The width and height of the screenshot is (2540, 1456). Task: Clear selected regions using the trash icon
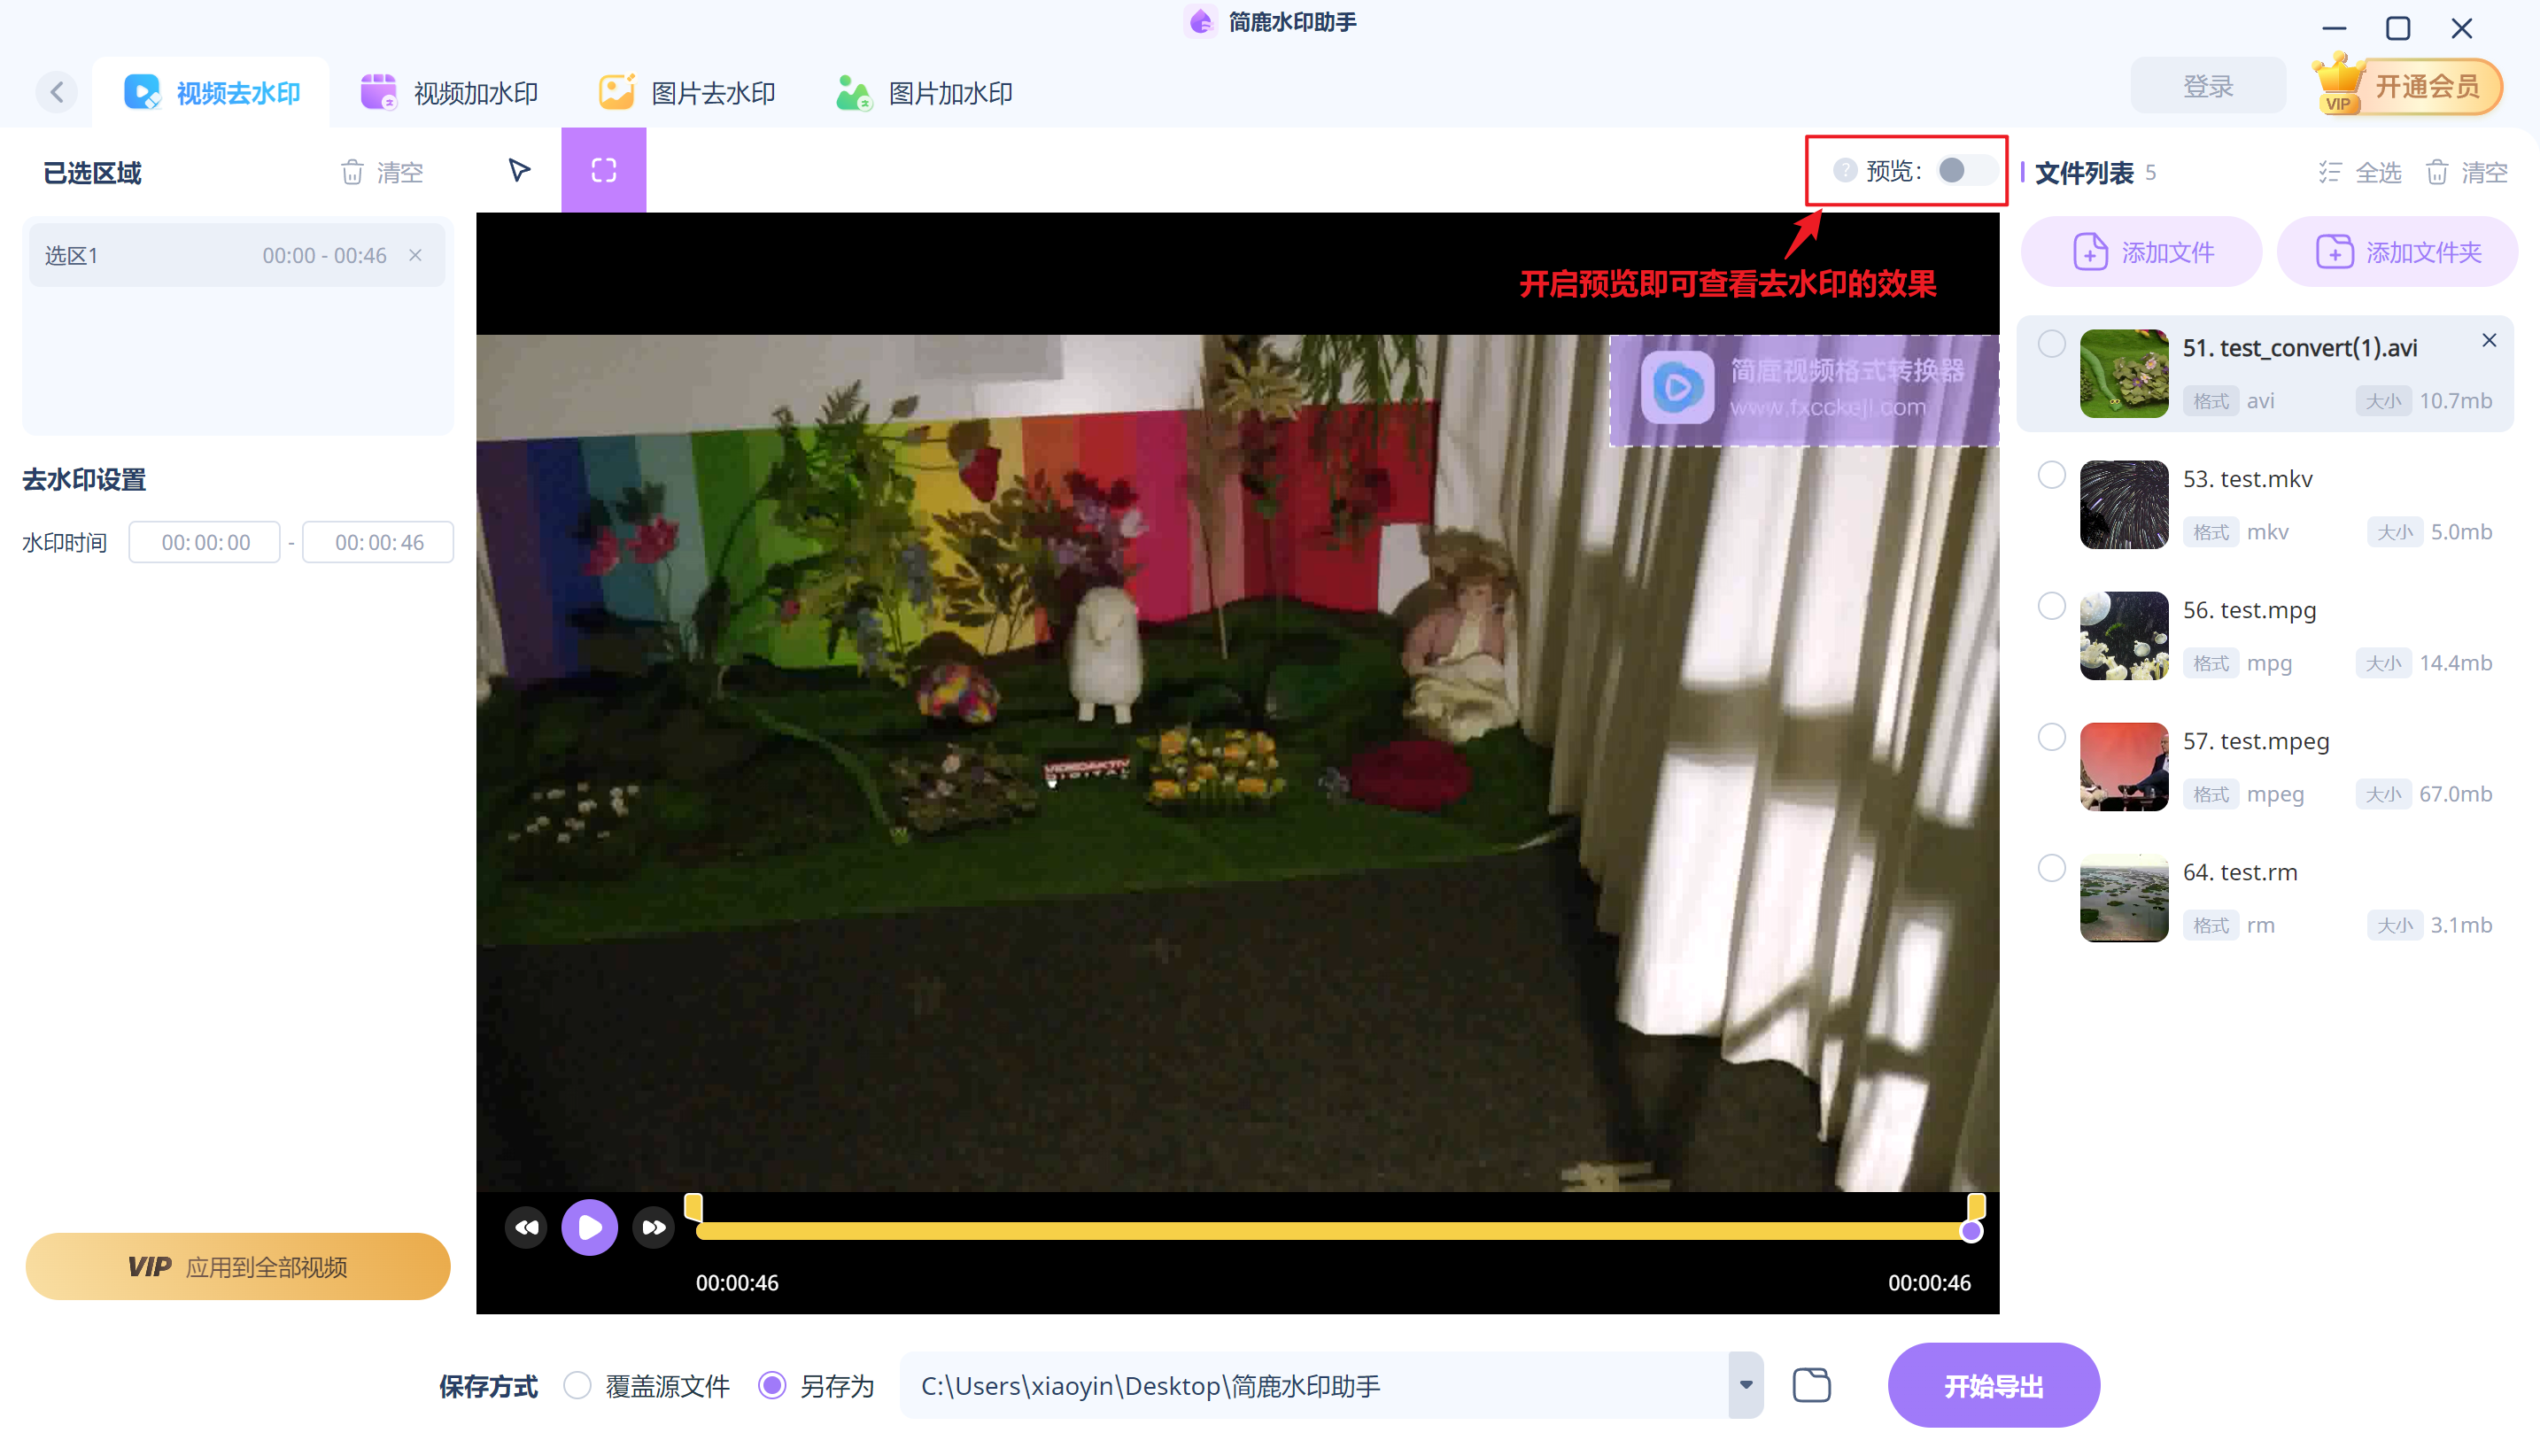(x=353, y=171)
